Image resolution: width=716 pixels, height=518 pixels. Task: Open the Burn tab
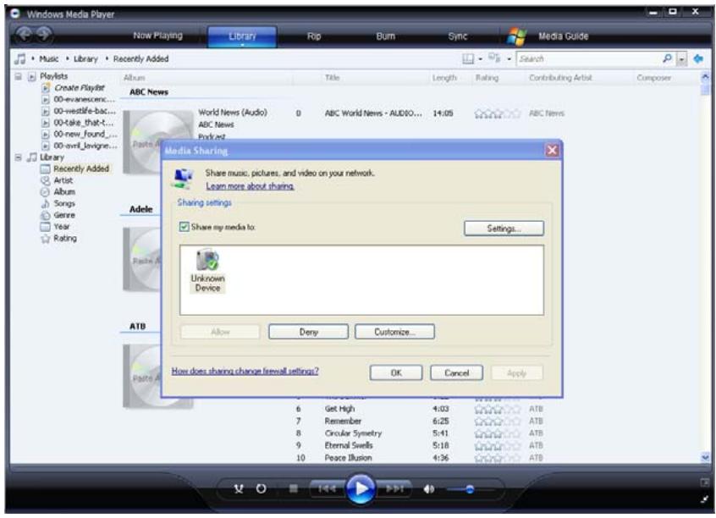(x=386, y=36)
